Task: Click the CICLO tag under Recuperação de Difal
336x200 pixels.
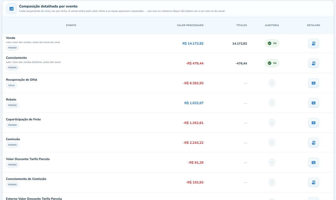Action: click(x=11, y=85)
